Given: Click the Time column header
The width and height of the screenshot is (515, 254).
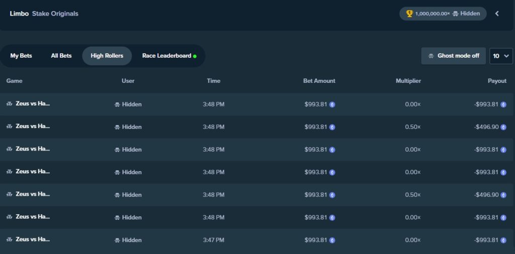Looking at the screenshot, I should pyautogui.click(x=213, y=81).
